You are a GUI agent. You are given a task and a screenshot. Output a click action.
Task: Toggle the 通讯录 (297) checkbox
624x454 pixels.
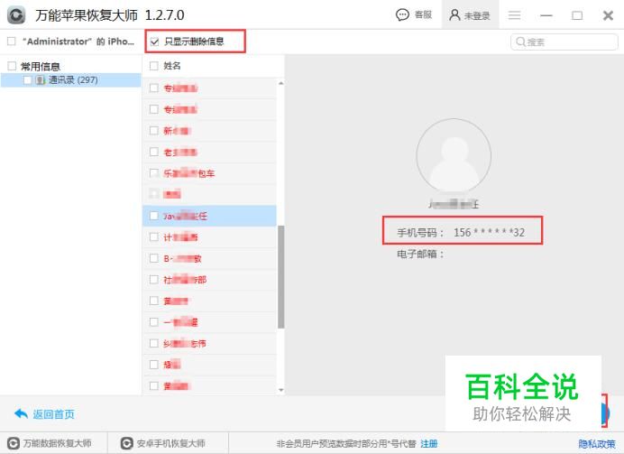pos(27,80)
